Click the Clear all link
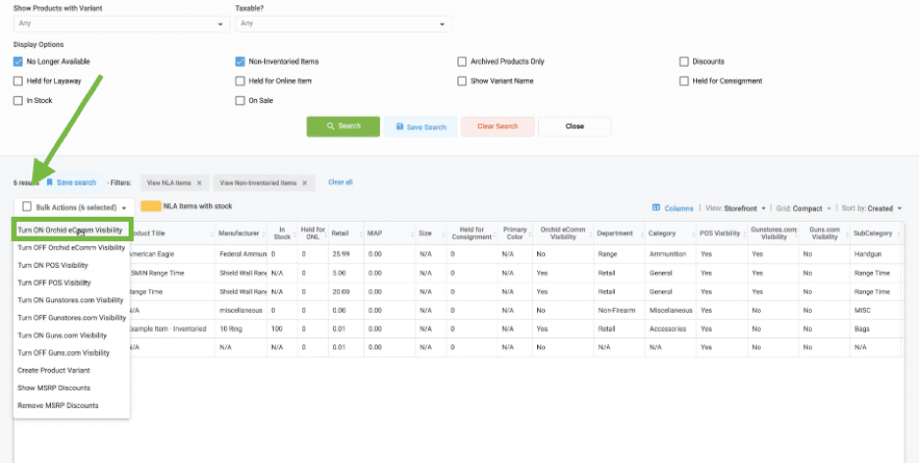919x463 pixels. point(341,182)
